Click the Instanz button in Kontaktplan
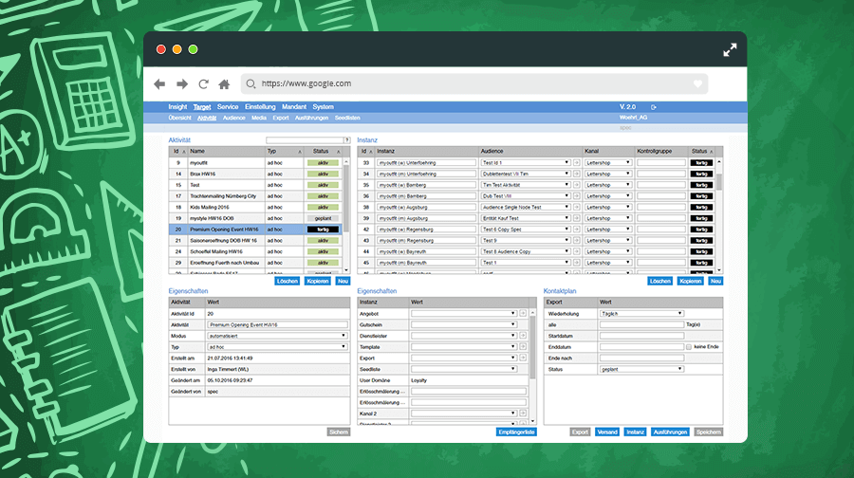 [635, 432]
